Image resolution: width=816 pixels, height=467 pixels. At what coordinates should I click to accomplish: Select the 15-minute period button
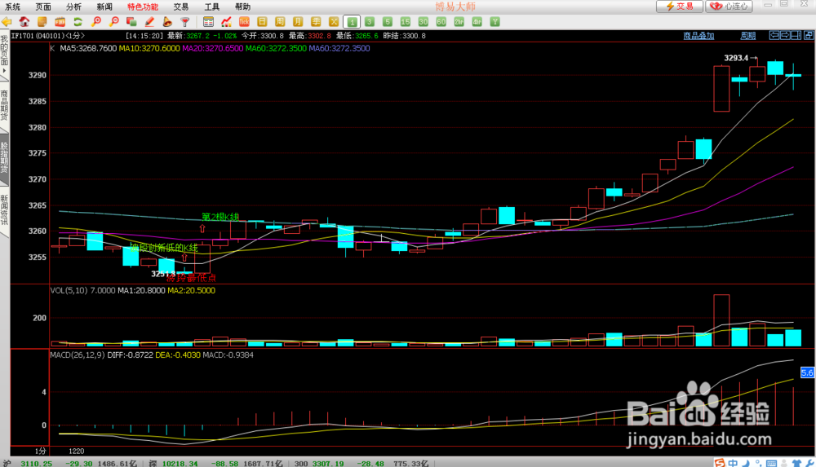(x=406, y=22)
